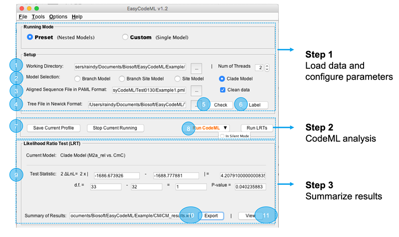
Task: Click the P-value field 0.040235883
Action: click(x=250, y=187)
